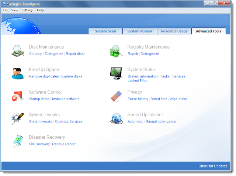The image size is (236, 176).
Task: Open Repair under Registry Maintenance
Action: 133,54
